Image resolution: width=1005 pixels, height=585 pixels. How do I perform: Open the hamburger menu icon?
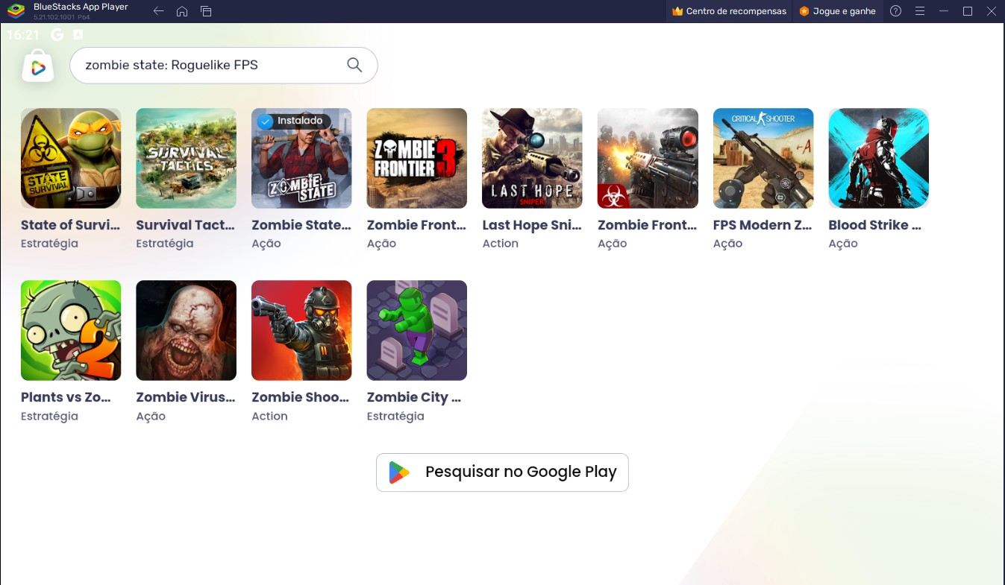(920, 11)
